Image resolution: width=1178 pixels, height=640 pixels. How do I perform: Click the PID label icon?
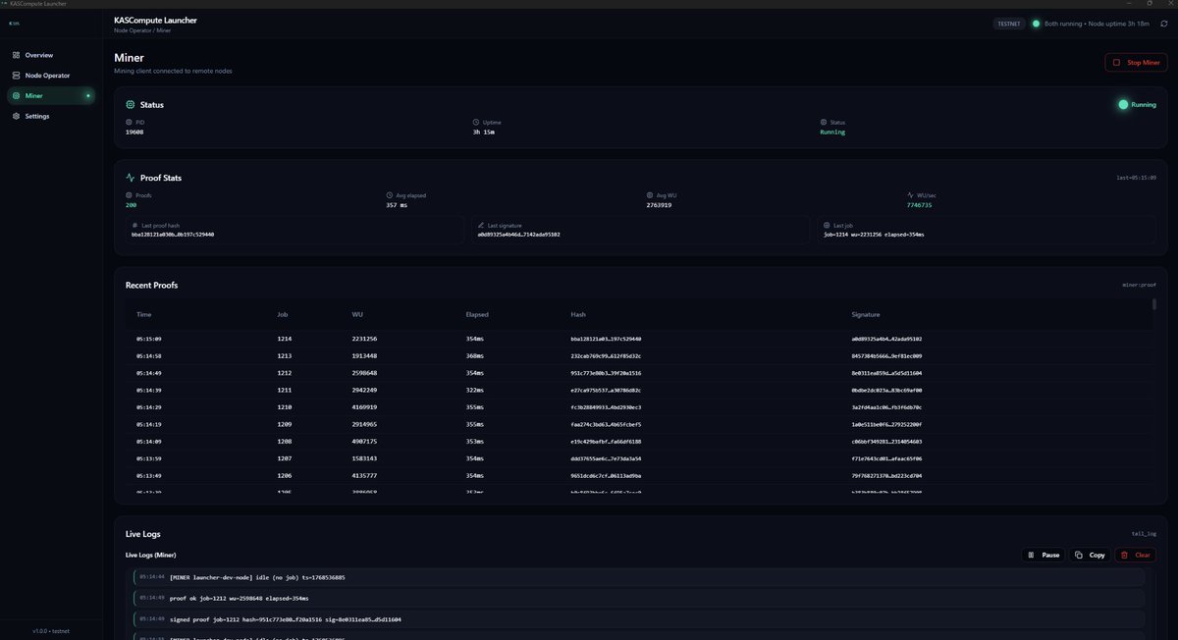129,123
